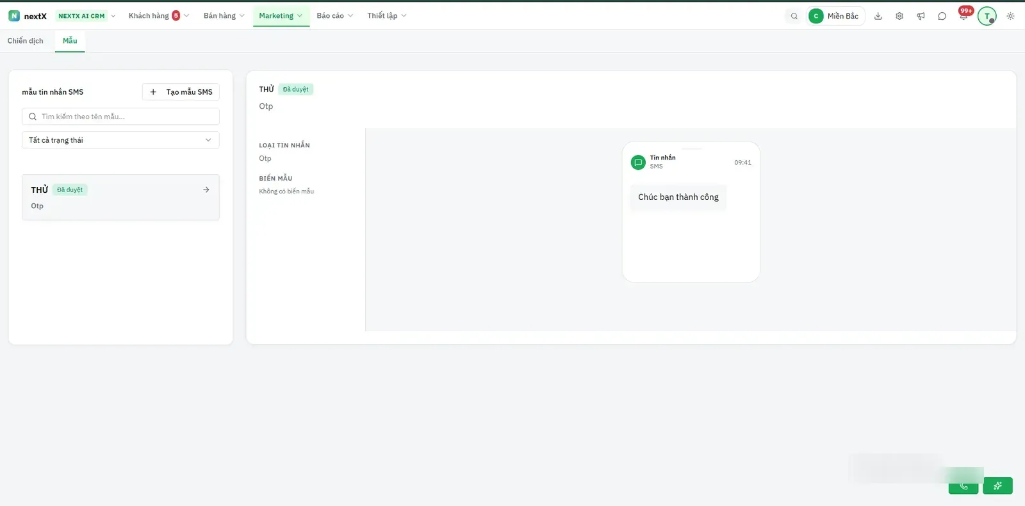Click the SMS message icon in preview
Viewport: 1025px width, 506px height.
[x=638, y=162]
